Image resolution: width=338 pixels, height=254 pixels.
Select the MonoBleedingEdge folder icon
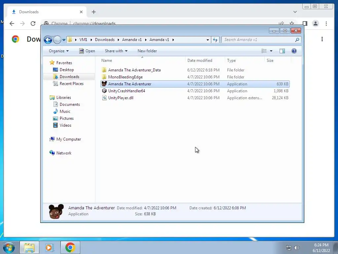click(x=104, y=77)
